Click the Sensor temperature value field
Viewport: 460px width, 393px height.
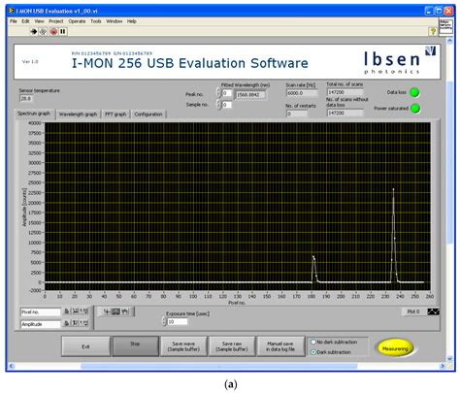click(x=26, y=98)
